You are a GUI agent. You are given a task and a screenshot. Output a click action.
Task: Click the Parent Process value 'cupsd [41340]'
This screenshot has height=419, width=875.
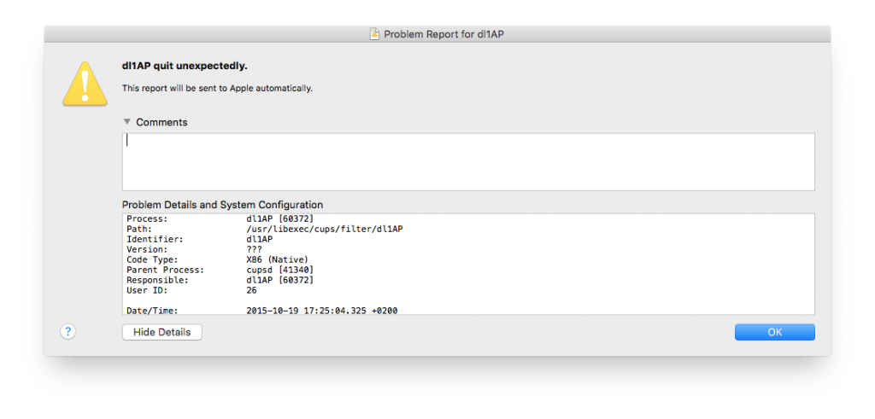[279, 270]
